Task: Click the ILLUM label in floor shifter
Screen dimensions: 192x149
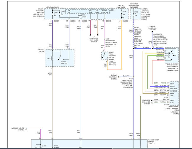Action: pyautogui.click(x=44, y=146)
